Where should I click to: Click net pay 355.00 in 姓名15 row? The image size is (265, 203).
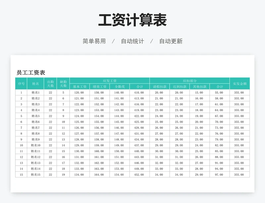pos(239,175)
